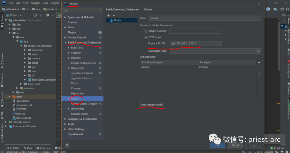Expand the target folder in project tree
This screenshot has height=153, width=290.
[10, 97]
